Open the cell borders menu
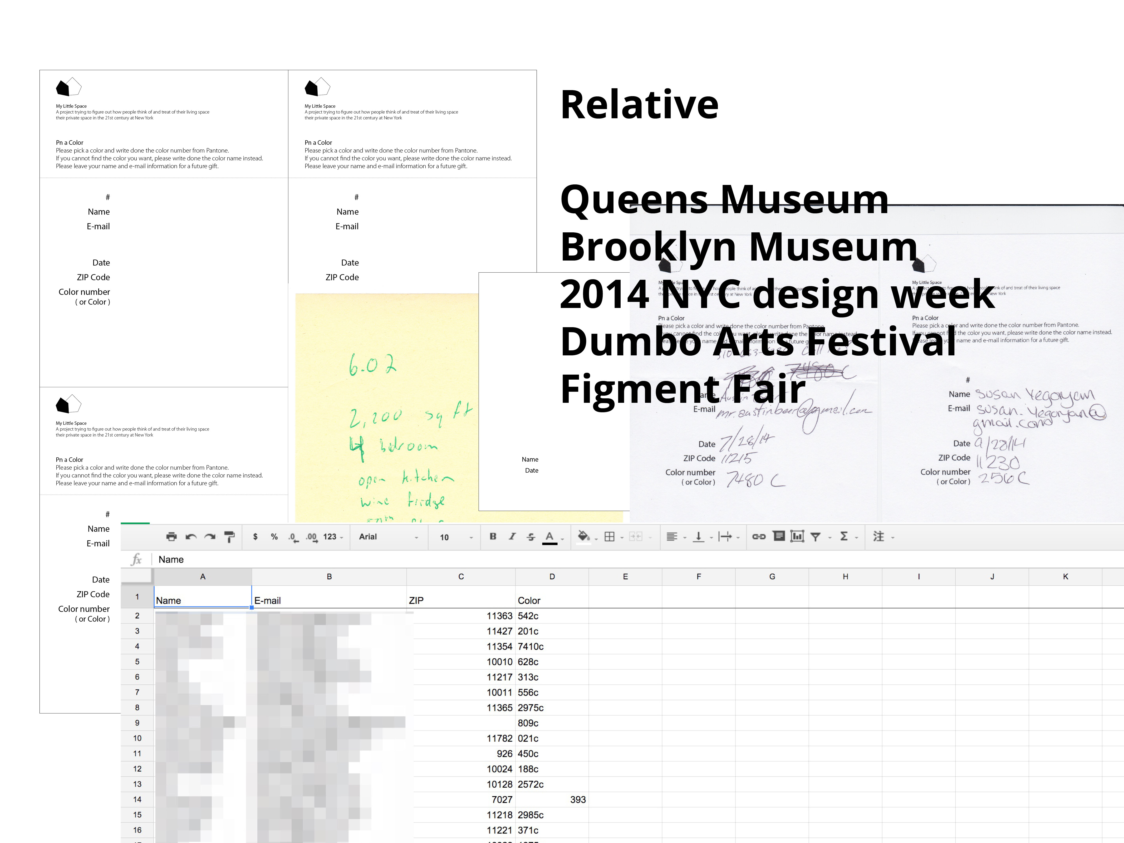This screenshot has height=843, width=1124. pyautogui.click(x=613, y=537)
